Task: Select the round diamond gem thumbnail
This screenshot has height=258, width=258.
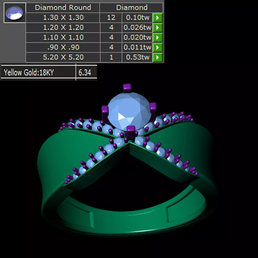Action: [x=15, y=13]
